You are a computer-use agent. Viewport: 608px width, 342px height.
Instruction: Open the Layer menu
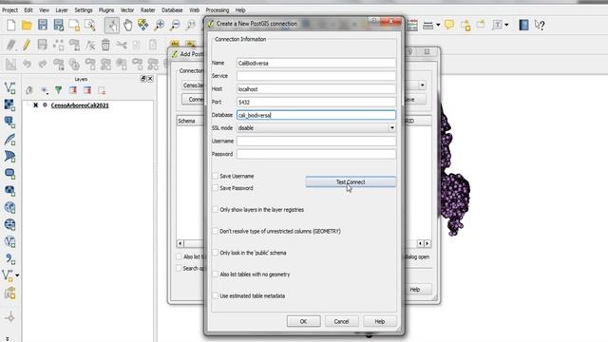61,10
